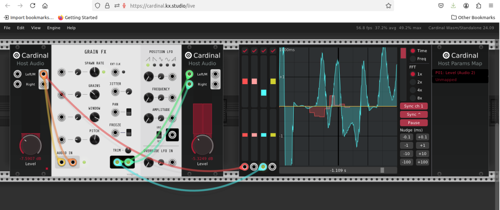
Task: Click the -1.109 s time offset slider
Action: click(338, 170)
